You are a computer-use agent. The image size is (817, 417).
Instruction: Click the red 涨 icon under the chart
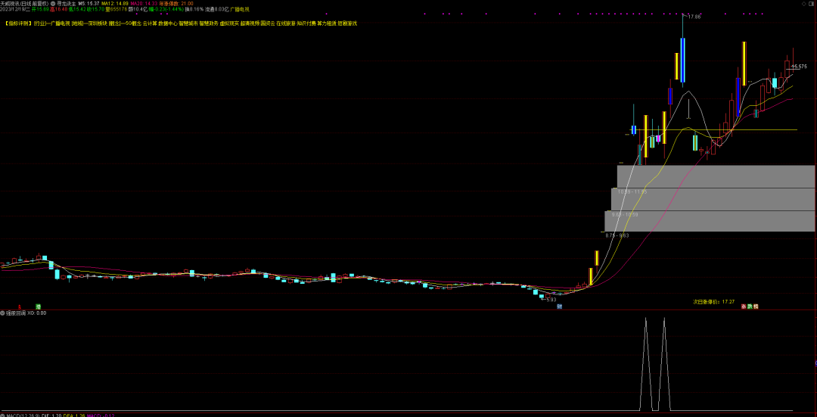[744, 307]
